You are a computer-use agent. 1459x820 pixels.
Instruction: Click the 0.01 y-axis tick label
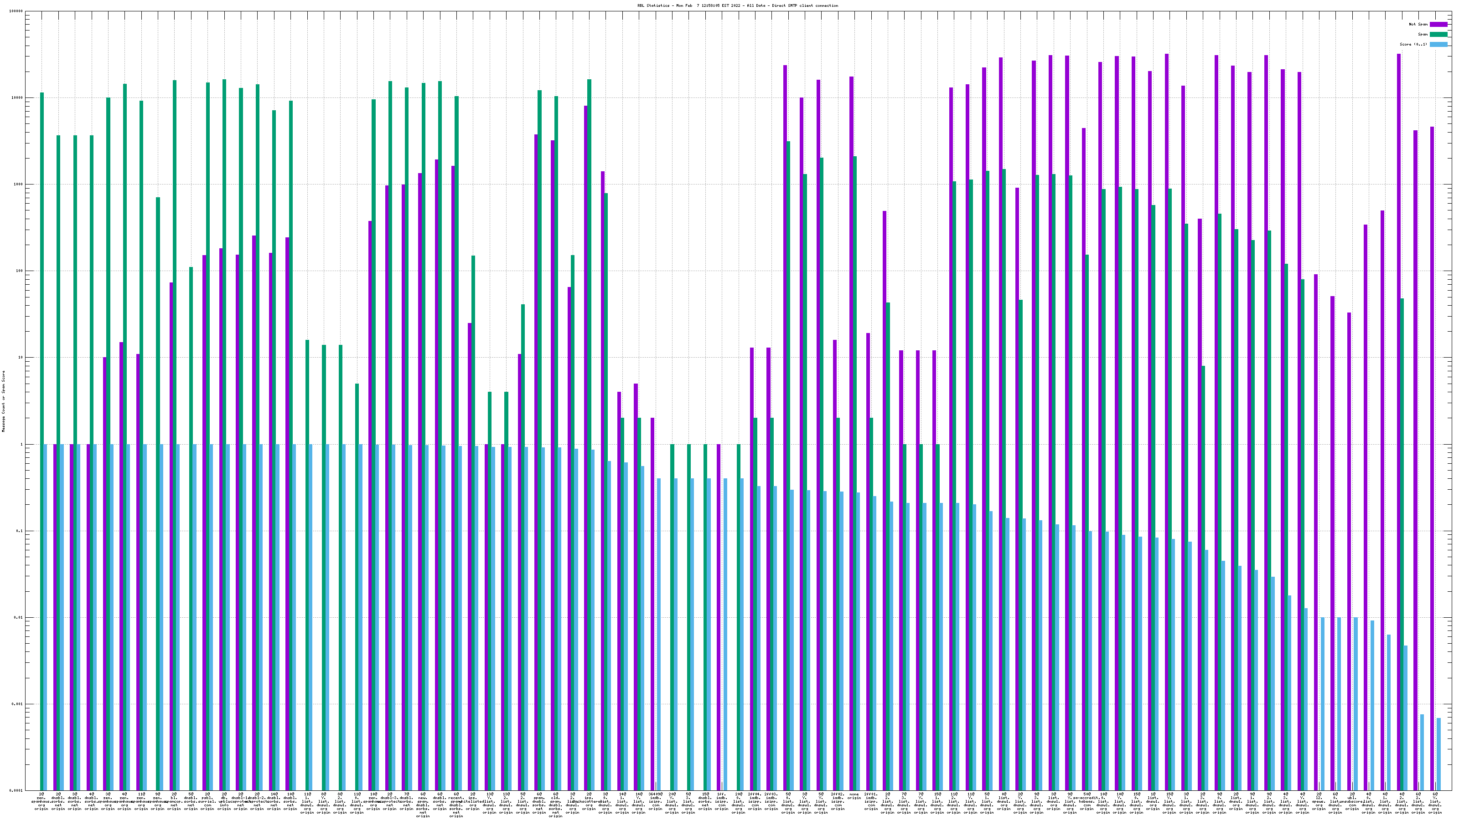(18, 617)
